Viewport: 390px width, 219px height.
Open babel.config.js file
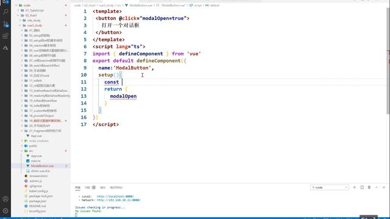point(38,191)
